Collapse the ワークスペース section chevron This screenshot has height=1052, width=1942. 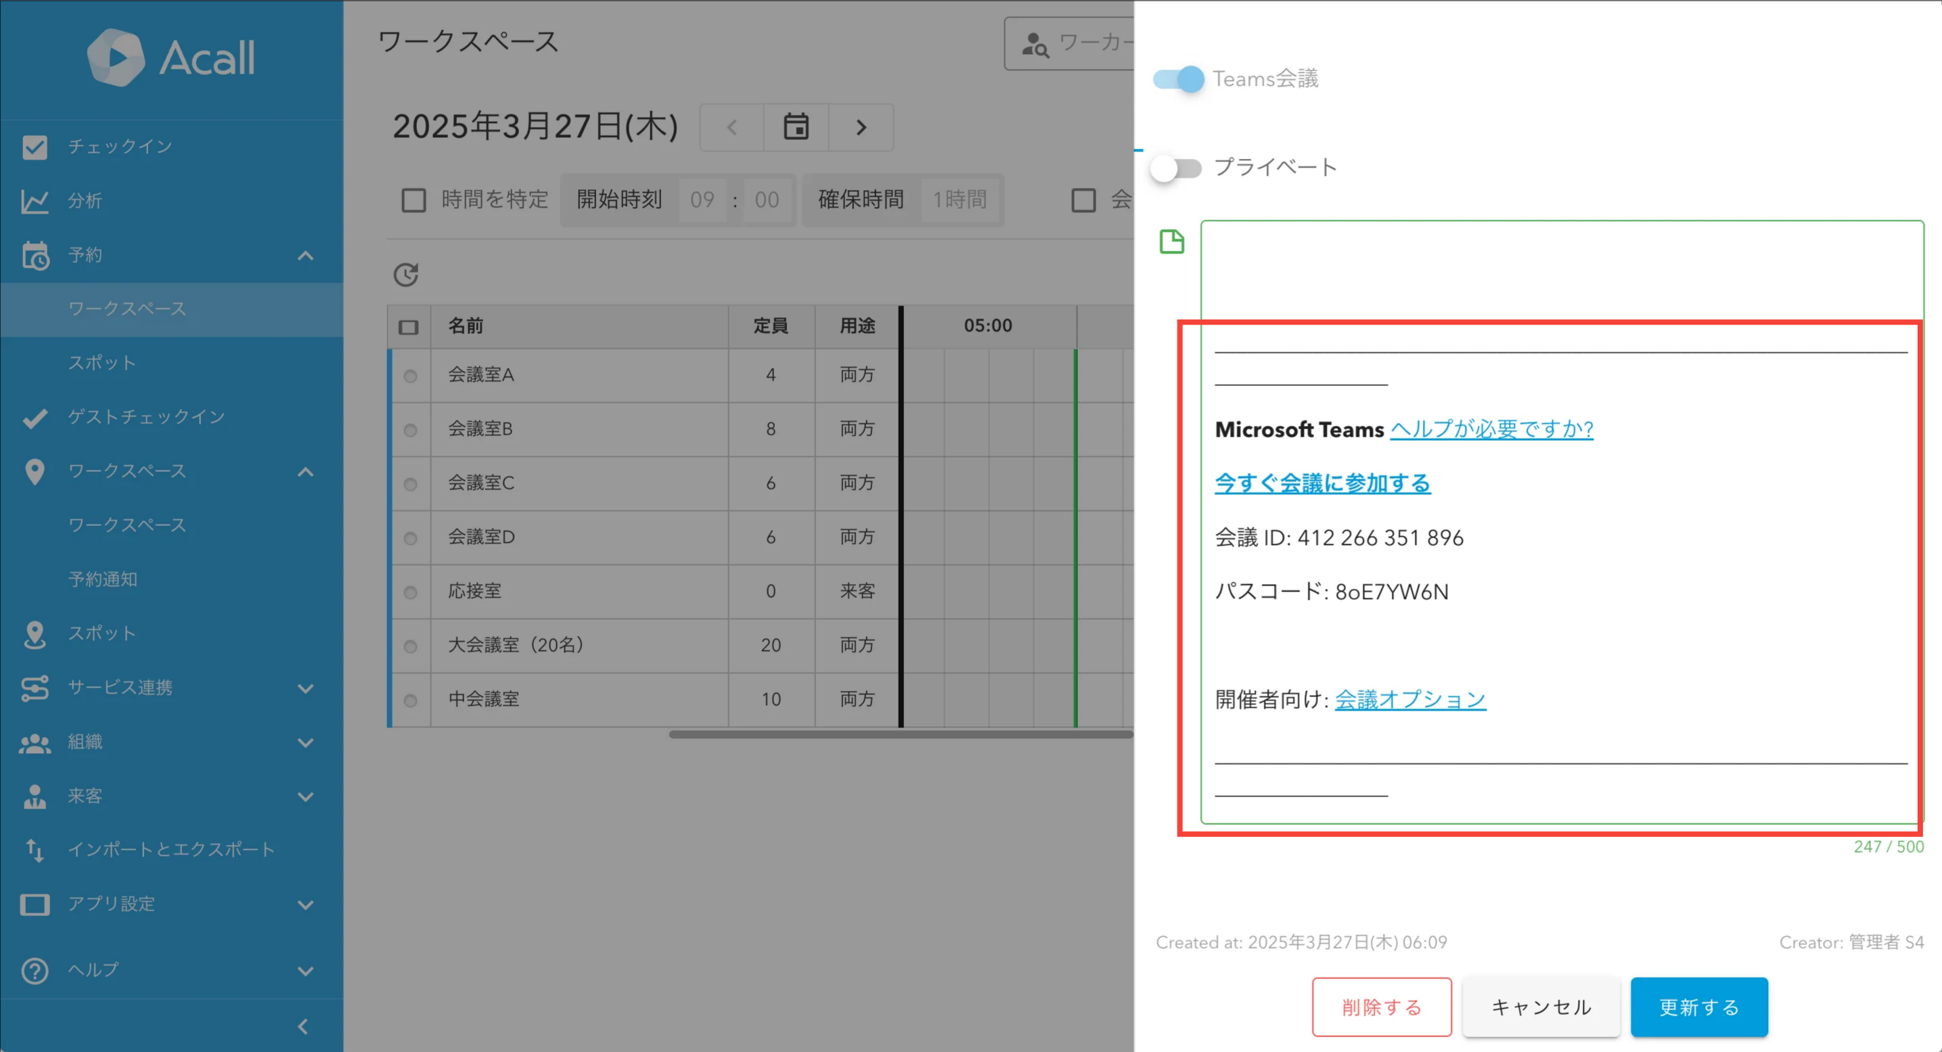tap(305, 472)
